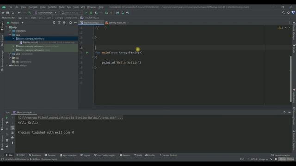Click the editor vertical scrollbar

coord(291,79)
